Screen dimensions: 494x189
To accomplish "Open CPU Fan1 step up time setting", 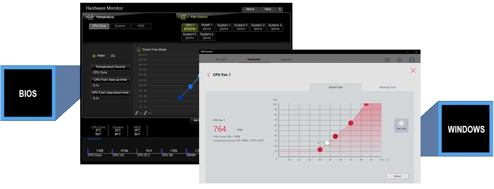I will click(110, 80).
